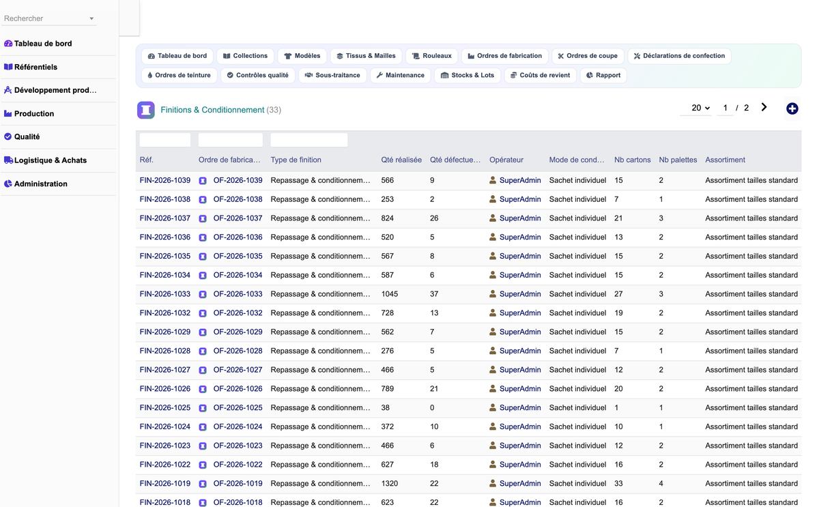819x507 pixels.
Task: Click order icon beside OF-2026-1029
Action: [x=203, y=332]
